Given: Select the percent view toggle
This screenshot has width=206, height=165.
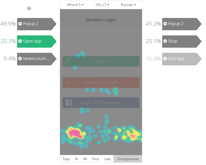Looking at the screenshot, I should [x=77, y=159].
